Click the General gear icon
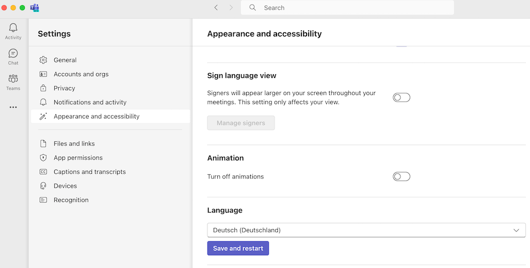 43,60
